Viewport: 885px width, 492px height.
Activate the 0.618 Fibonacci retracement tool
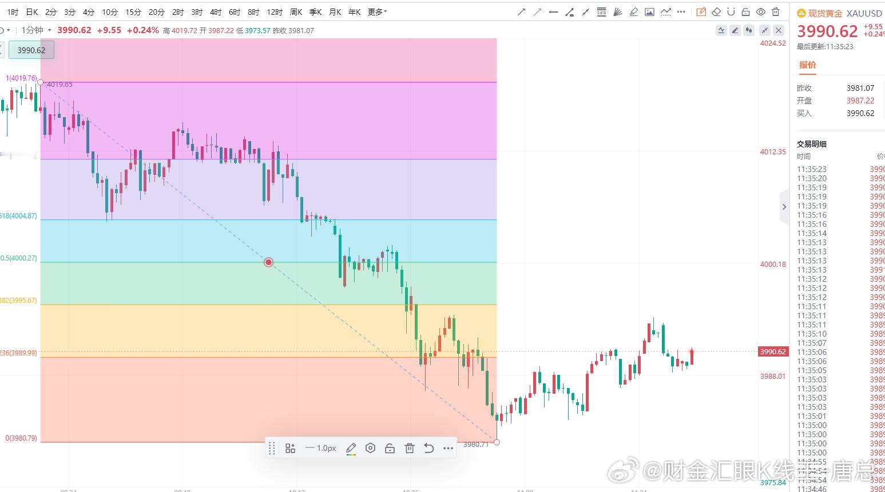click(601, 12)
